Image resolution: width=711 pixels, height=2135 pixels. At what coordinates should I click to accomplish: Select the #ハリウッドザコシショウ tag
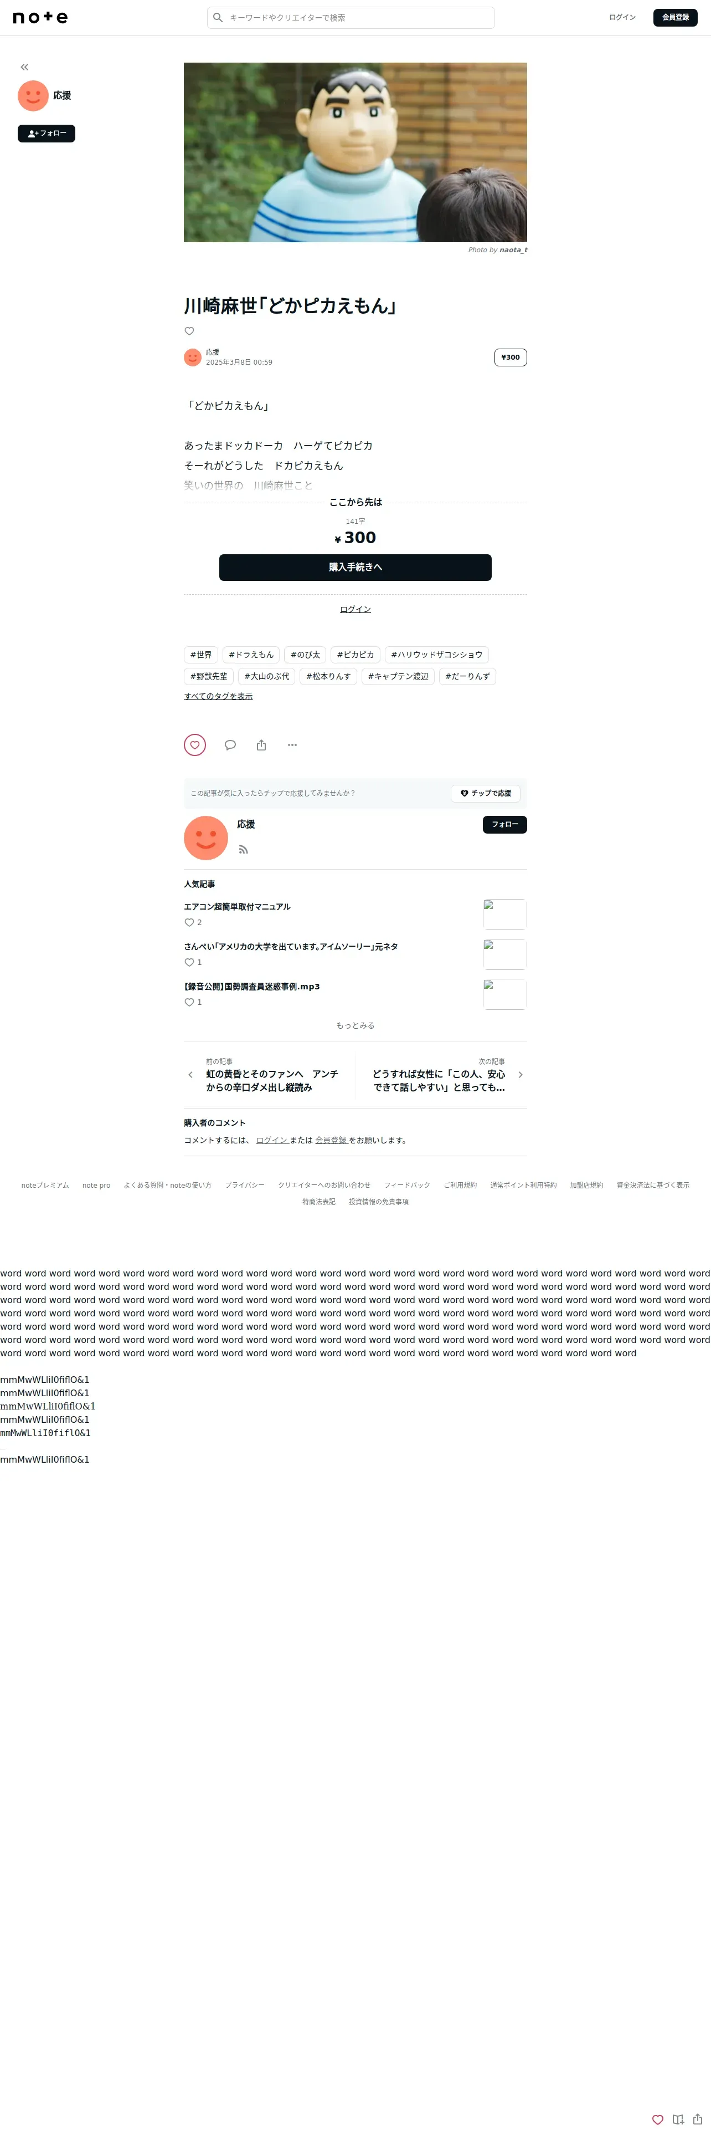437,655
